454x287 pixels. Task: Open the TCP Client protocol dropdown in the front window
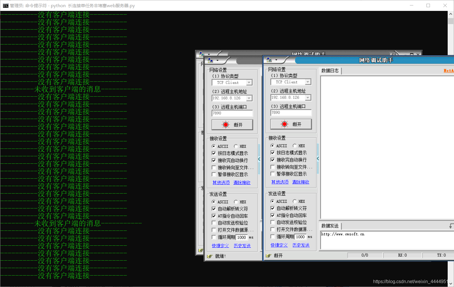click(308, 82)
